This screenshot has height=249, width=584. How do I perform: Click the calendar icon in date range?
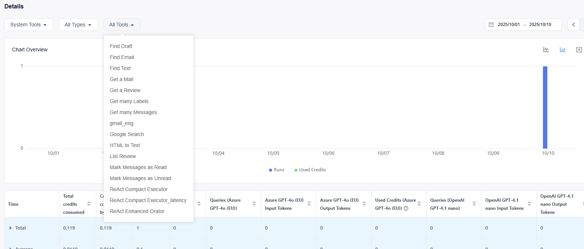(x=491, y=25)
